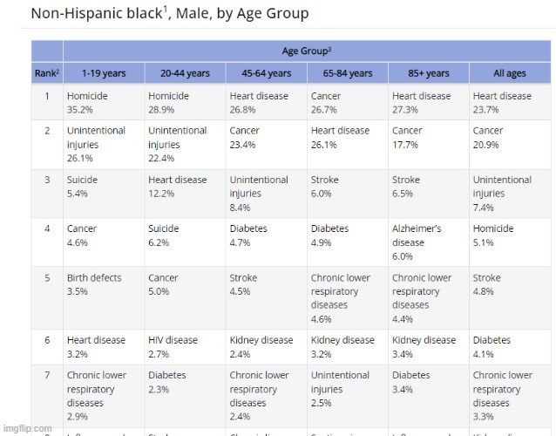Click the 65-84 years column header
The height and width of the screenshot is (436, 556).
347,73
